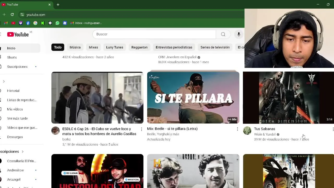Open Suscripciones in the sidebar

[x=20, y=67]
